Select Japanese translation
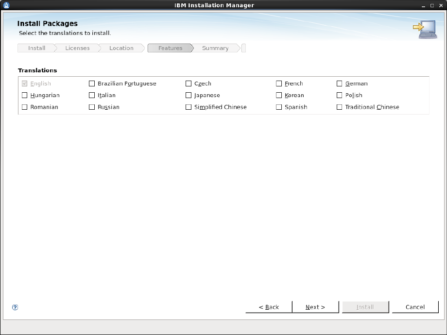 [189, 95]
